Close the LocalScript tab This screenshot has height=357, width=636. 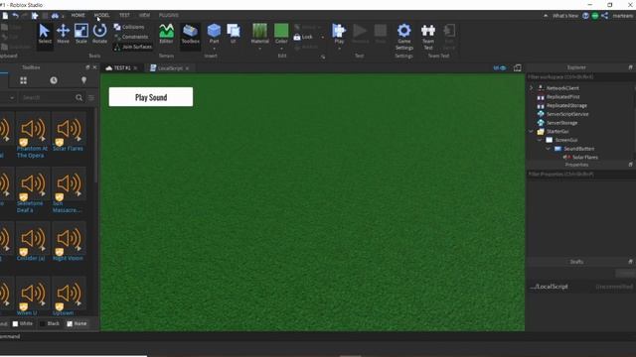187,68
